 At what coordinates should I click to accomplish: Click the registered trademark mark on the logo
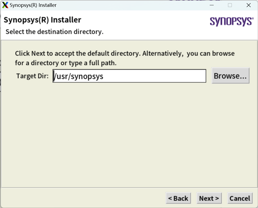click(x=253, y=18)
